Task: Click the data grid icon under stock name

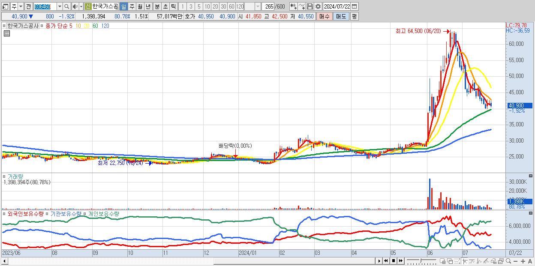Action: pyautogui.click(x=7, y=33)
